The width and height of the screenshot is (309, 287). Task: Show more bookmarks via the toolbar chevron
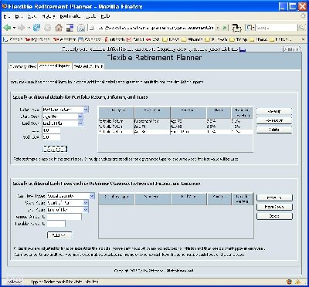(303, 39)
